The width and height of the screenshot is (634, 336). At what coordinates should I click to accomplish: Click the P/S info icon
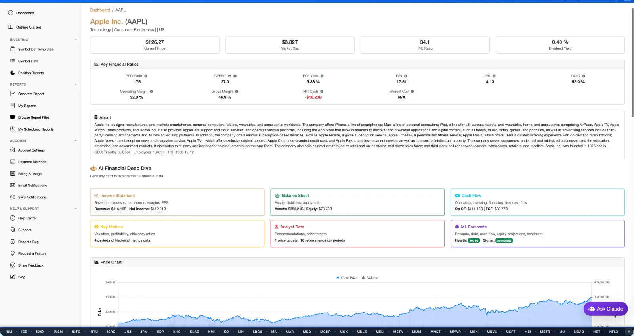(494, 76)
